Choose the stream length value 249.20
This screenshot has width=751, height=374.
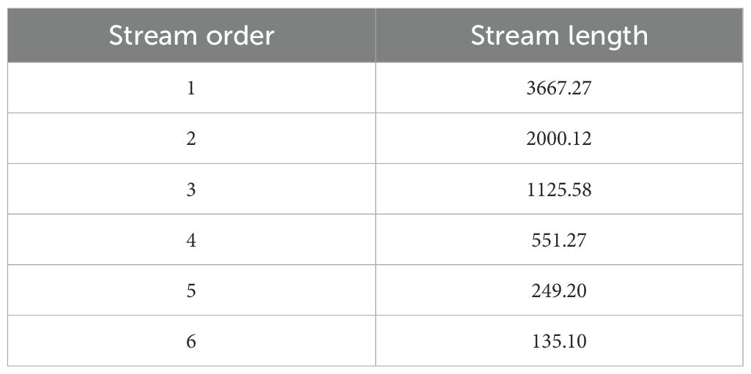tap(559, 291)
